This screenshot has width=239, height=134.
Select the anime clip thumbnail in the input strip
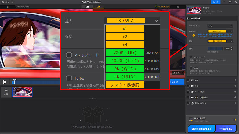pos(22,92)
